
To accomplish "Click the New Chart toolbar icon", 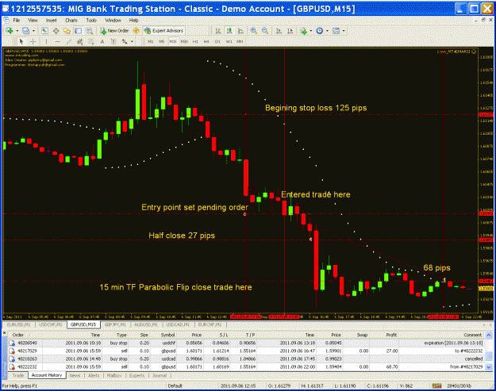I will (x=10, y=31).
